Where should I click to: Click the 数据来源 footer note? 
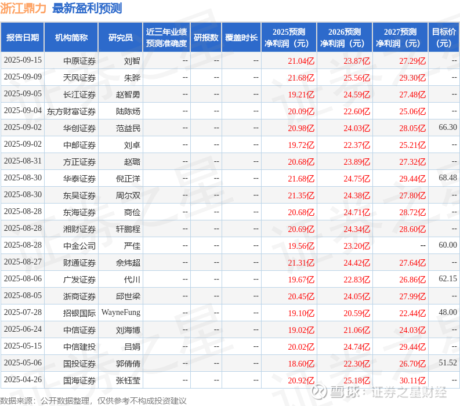click(x=93, y=401)
